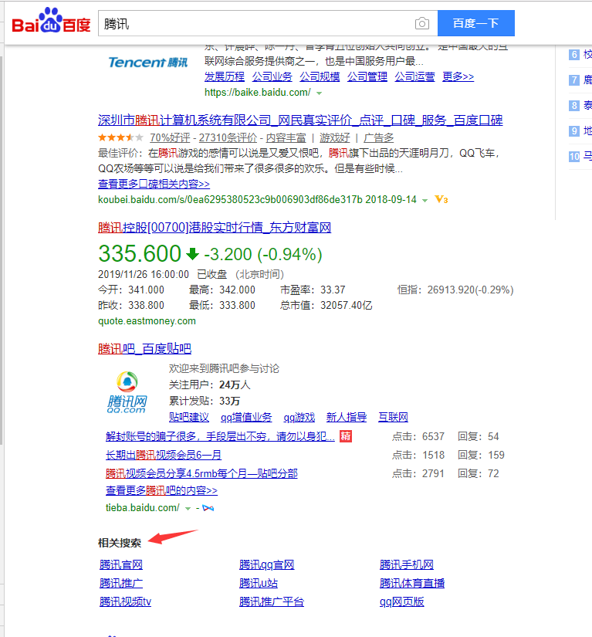Click the Baidu logo
Screen dimensions: 592x637
coord(51,20)
